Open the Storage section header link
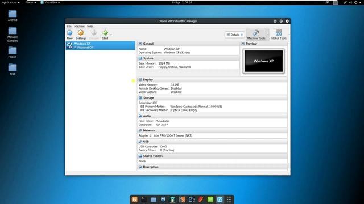The height and width of the screenshot is (204, 364). 148,98
